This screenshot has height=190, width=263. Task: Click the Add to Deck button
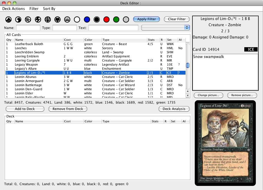click(25, 109)
